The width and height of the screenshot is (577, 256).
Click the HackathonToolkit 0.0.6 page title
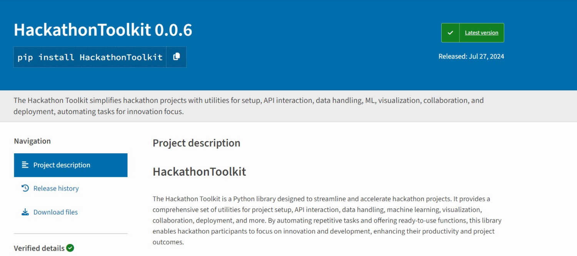(x=103, y=30)
